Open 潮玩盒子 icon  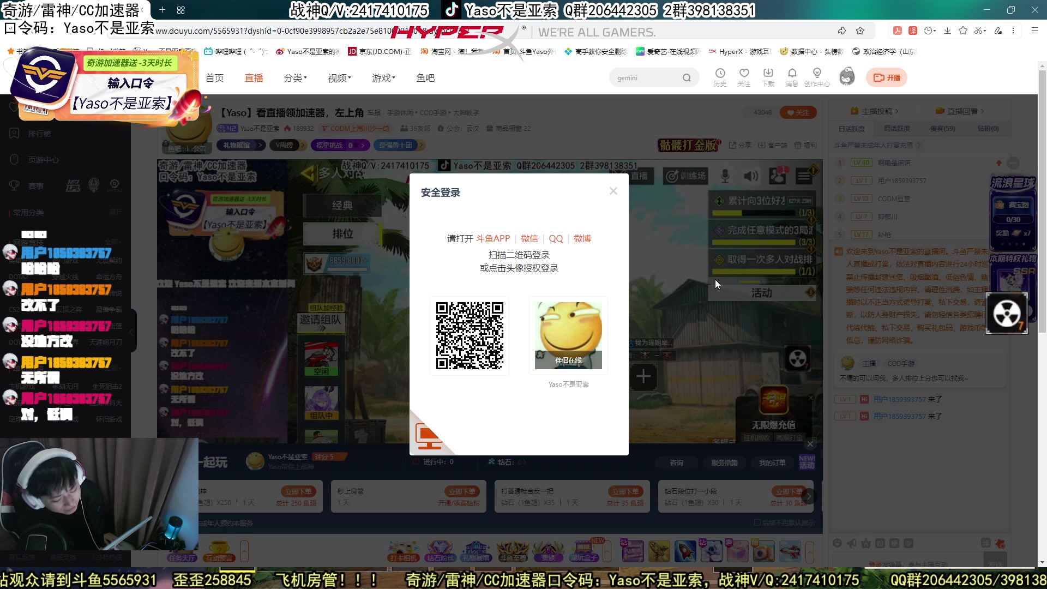[584, 551]
